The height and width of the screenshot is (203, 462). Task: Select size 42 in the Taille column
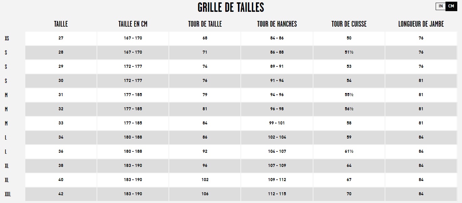[x=61, y=194]
